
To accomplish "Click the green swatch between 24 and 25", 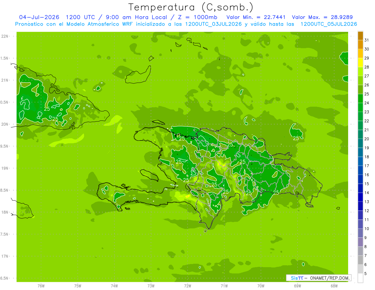I will click(361, 99).
